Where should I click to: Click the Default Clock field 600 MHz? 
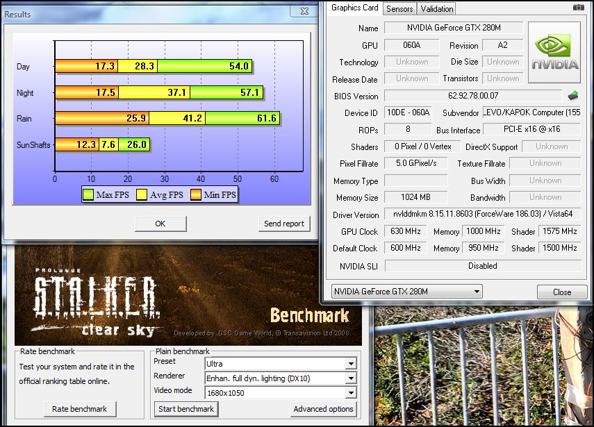405,248
